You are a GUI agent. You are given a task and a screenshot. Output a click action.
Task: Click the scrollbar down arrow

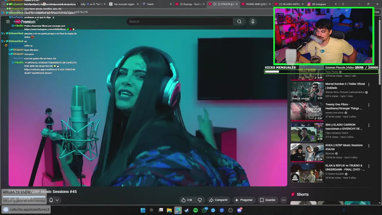380,203
